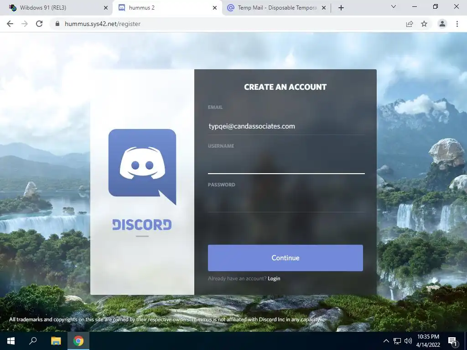Close the Temp Mail tab
The width and height of the screenshot is (467, 350).
click(x=324, y=8)
